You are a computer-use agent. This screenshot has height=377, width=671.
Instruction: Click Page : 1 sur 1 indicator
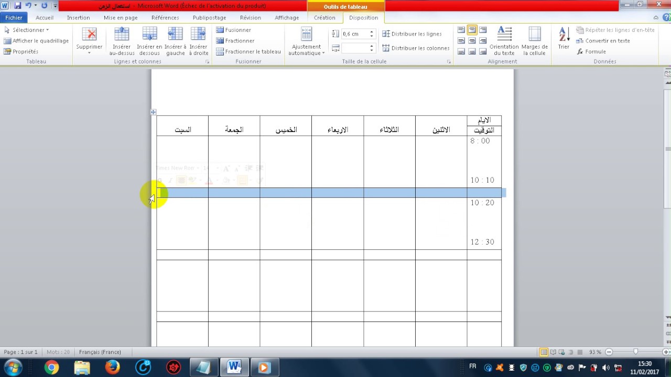pos(20,352)
